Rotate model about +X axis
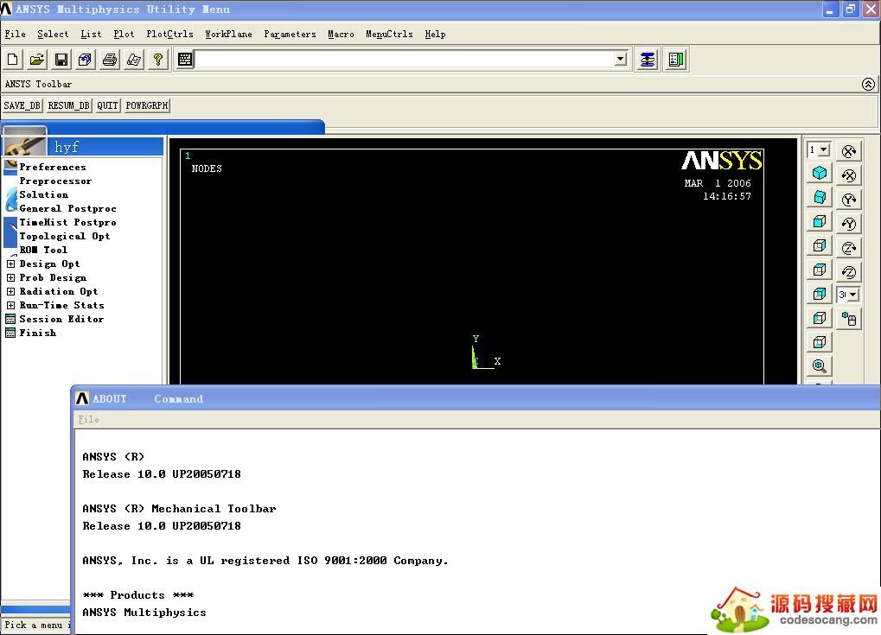 tap(848, 151)
